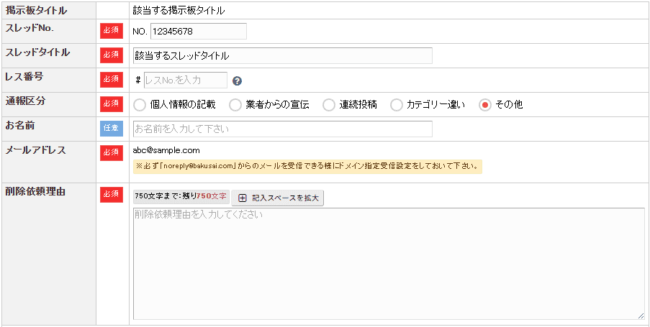Click the 必須 badge beside 通報区分
This screenshot has height=327, width=650.
click(112, 104)
